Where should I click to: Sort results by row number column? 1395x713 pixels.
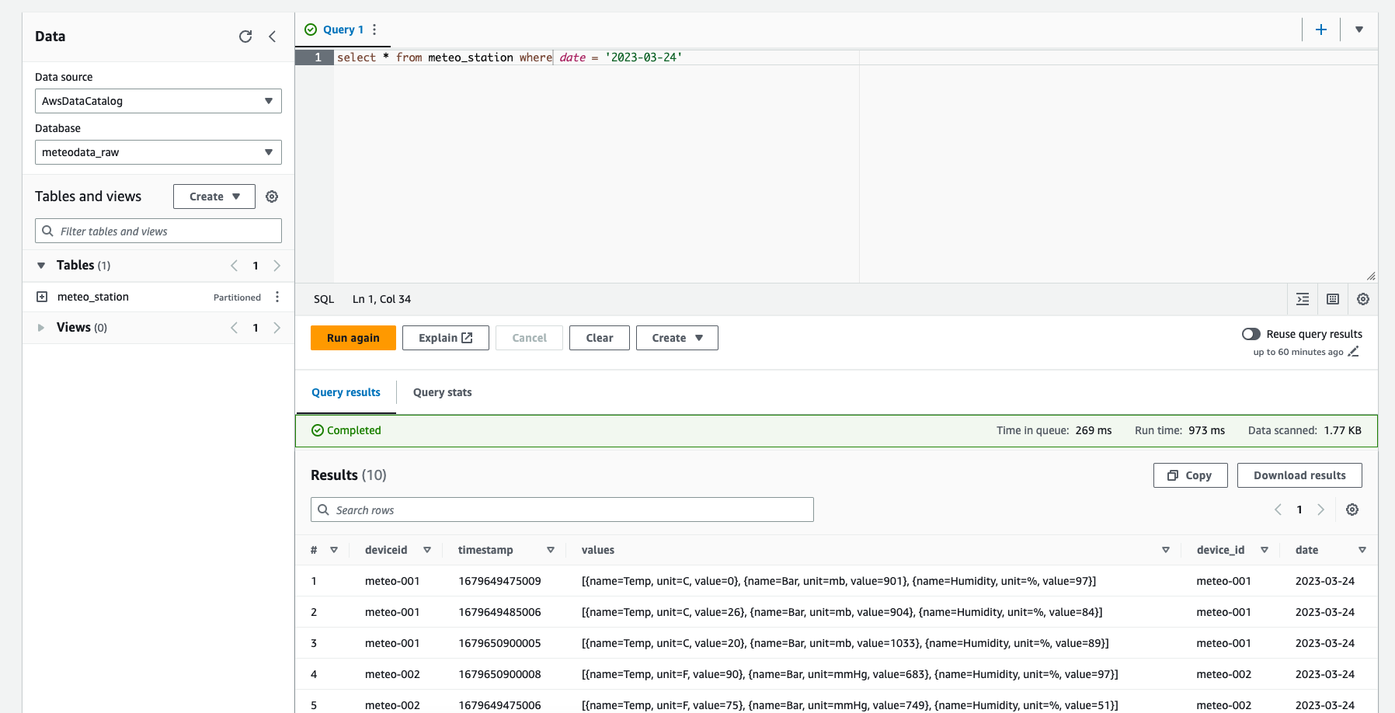click(334, 550)
